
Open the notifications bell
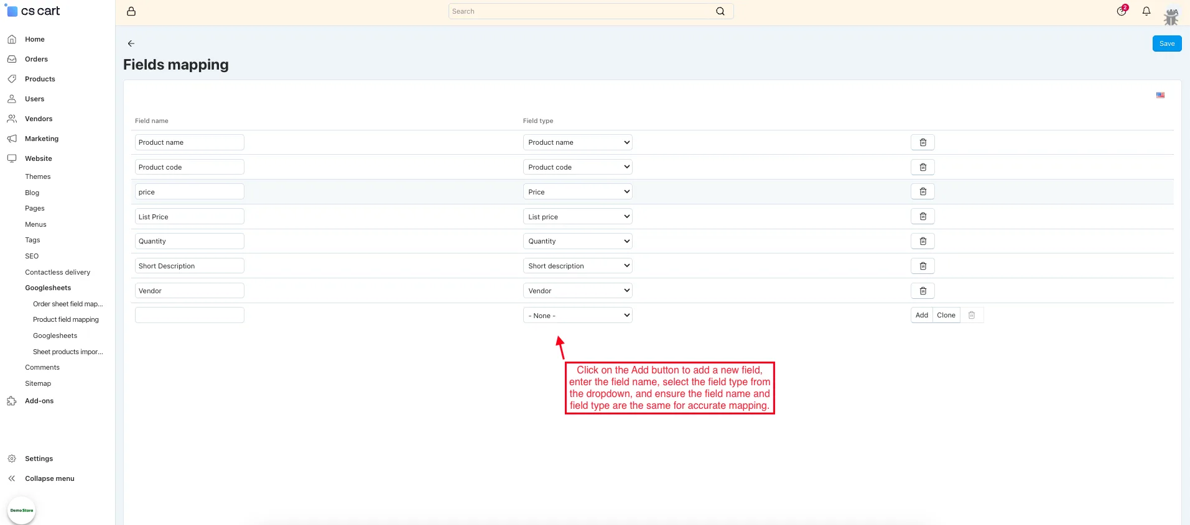(x=1146, y=11)
